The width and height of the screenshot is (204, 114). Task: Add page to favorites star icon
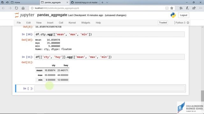coord(172,8)
